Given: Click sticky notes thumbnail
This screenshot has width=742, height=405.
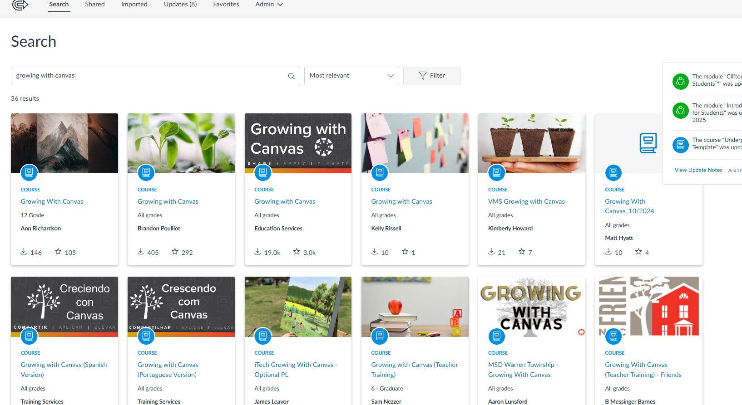Looking at the screenshot, I should point(415,143).
